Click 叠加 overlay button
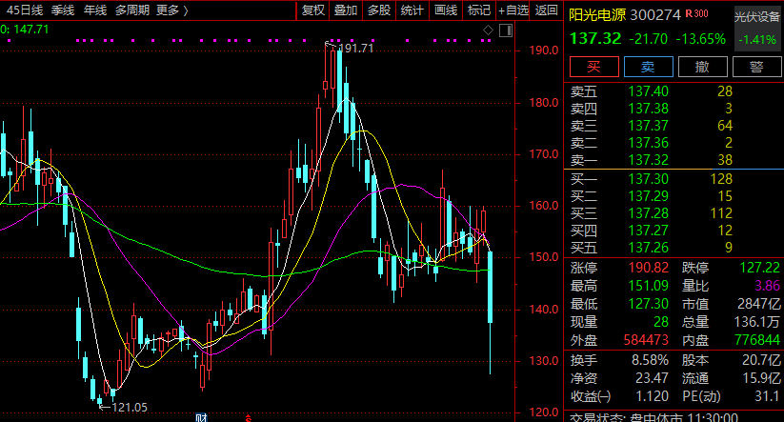The width and height of the screenshot is (784, 422). click(x=346, y=10)
